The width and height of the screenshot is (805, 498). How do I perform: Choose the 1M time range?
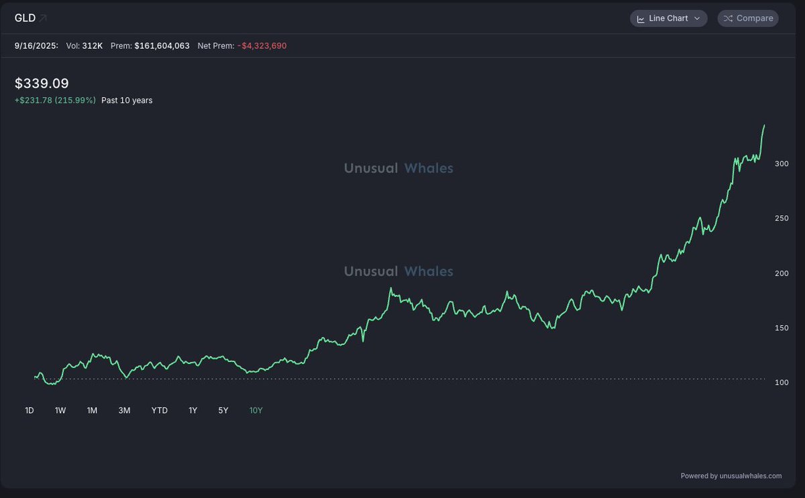[92, 410]
